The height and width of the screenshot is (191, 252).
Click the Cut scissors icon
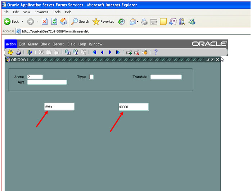41,52
